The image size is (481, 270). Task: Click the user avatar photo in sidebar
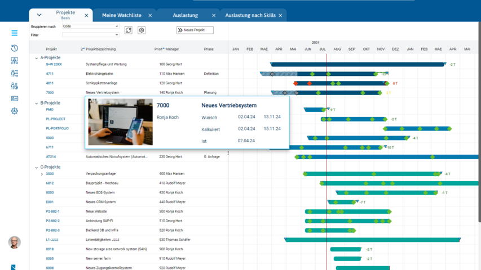(14, 242)
